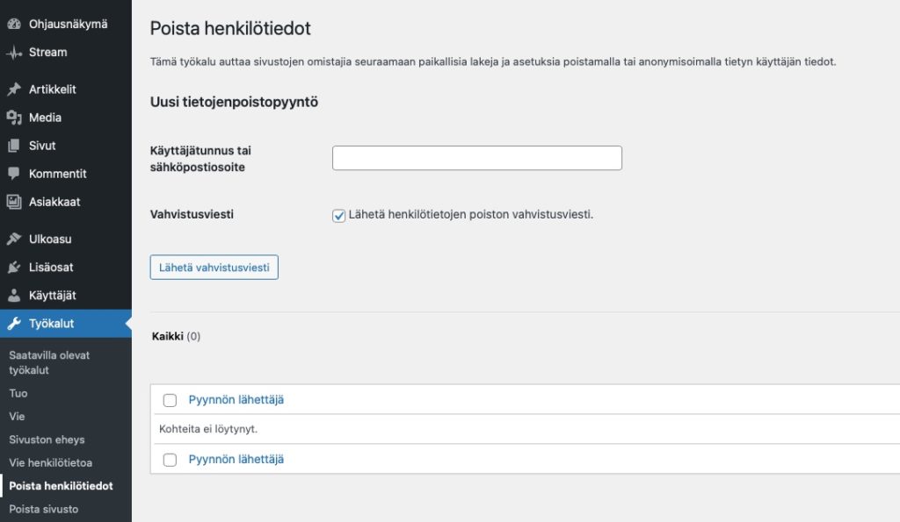This screenshot has width=900, height=522.
Task: Click the Artikkelit pin icon
Action: (14, 89)
